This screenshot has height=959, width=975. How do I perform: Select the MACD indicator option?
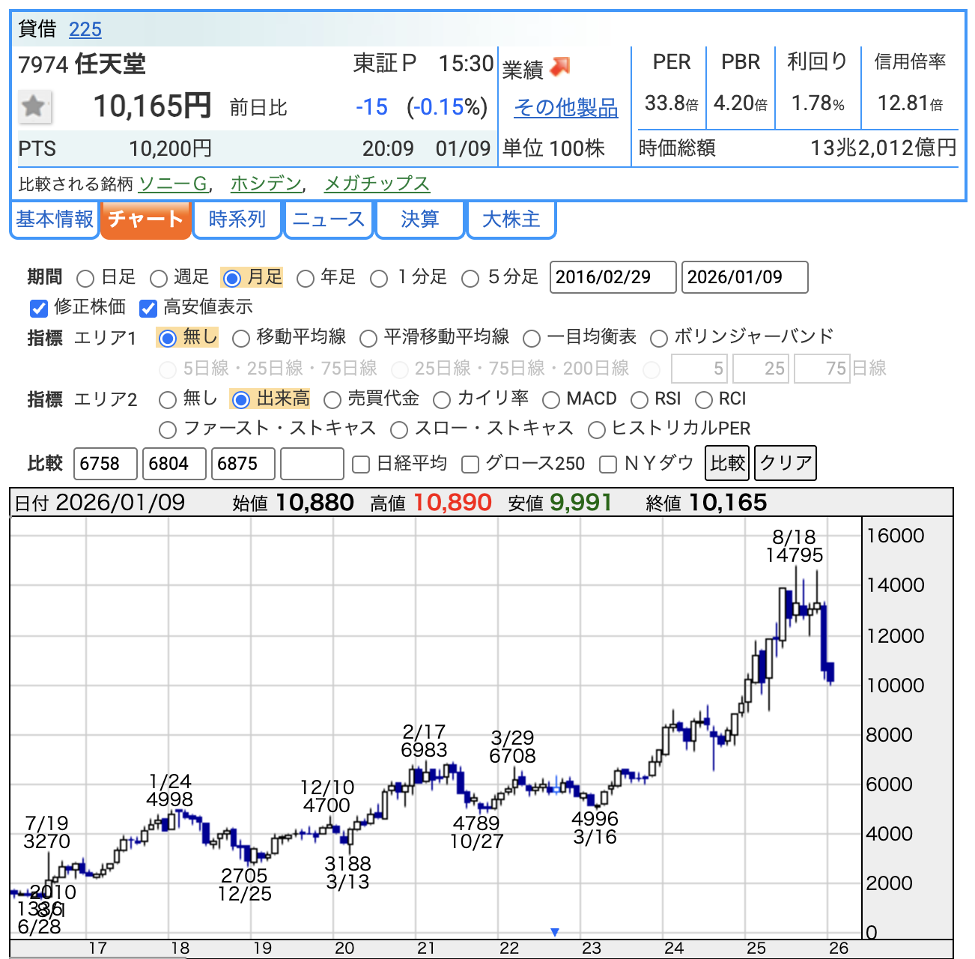(x=551, y=400)
